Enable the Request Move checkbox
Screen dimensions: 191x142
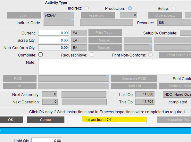pos(92,55)
